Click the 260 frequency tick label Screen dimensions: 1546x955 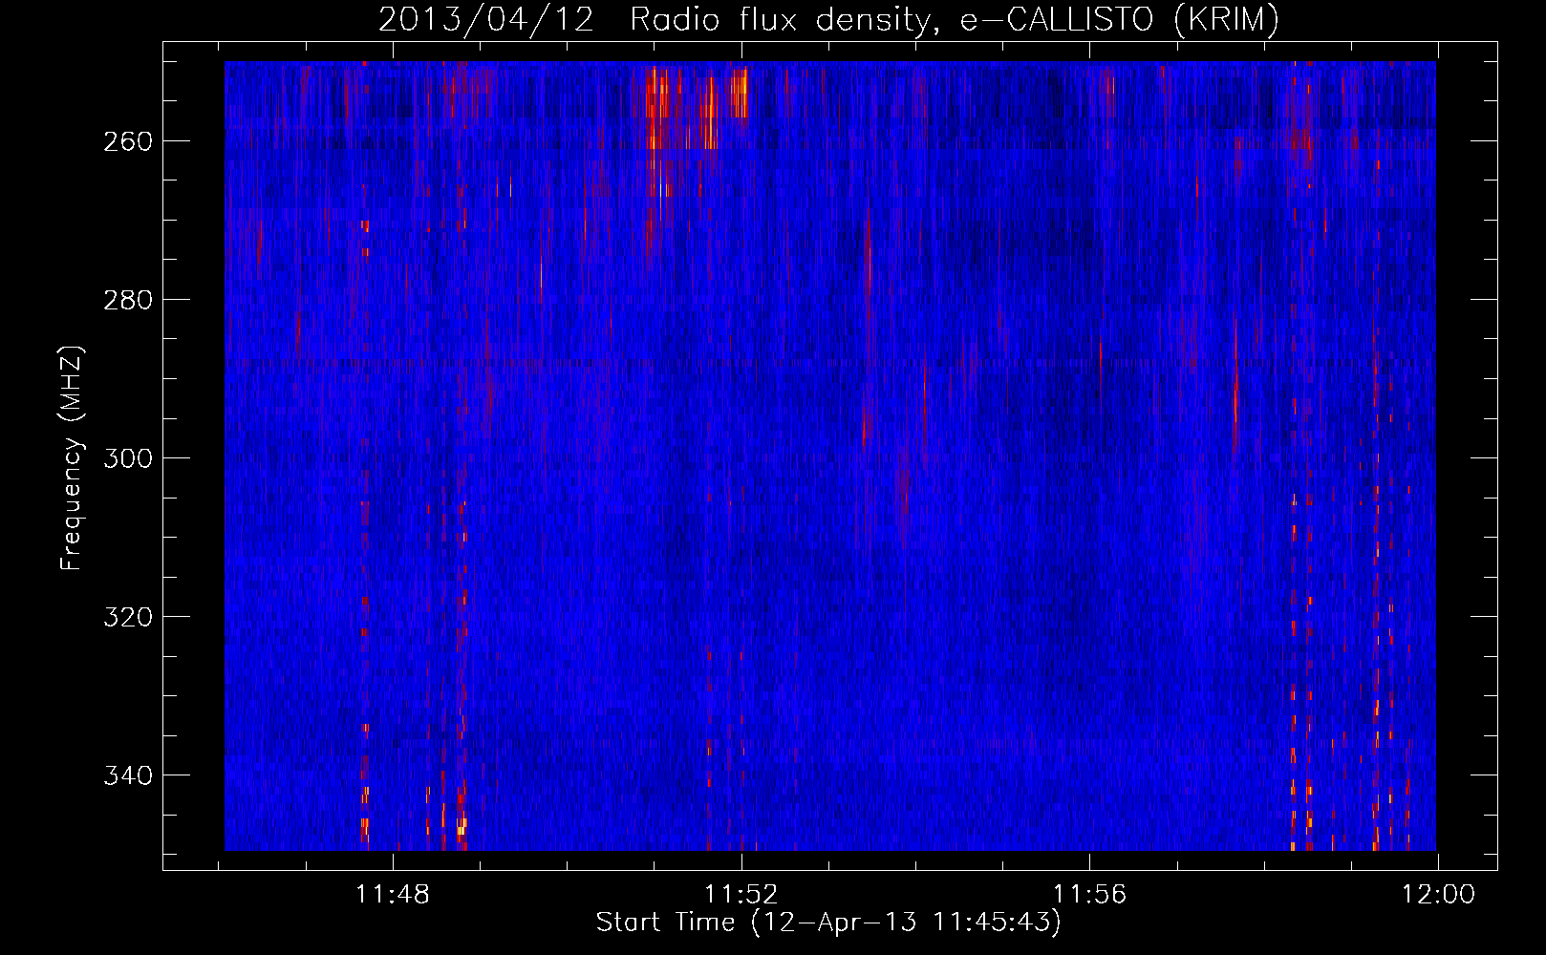(127, 141)
